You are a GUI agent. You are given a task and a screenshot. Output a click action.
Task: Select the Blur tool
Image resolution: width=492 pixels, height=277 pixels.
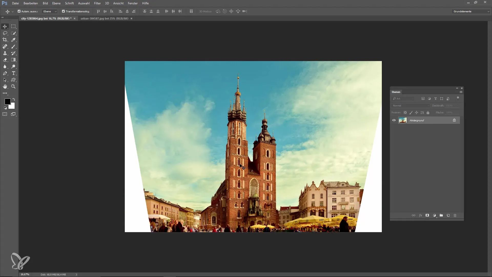coord(5,66)
